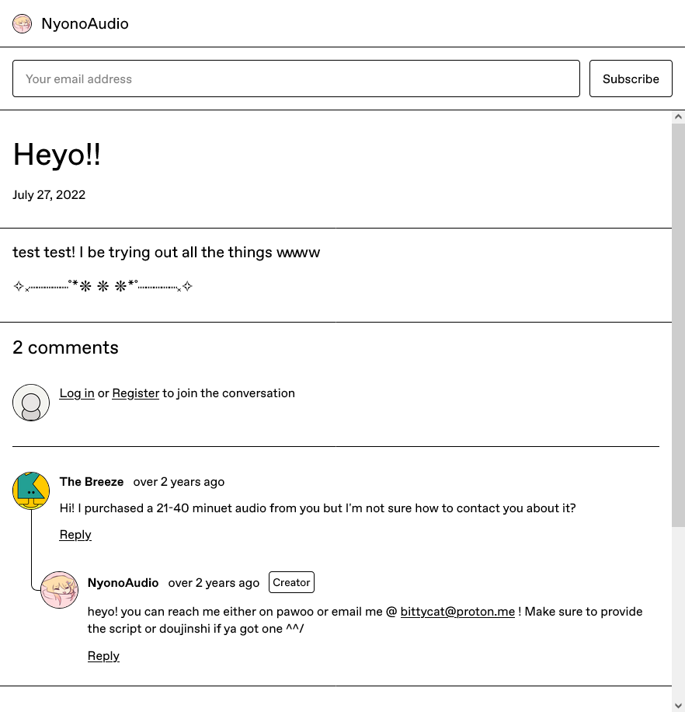Click the blank guest user avatar
The width and height of the screenshot is (685, 712).
(31, 403)
